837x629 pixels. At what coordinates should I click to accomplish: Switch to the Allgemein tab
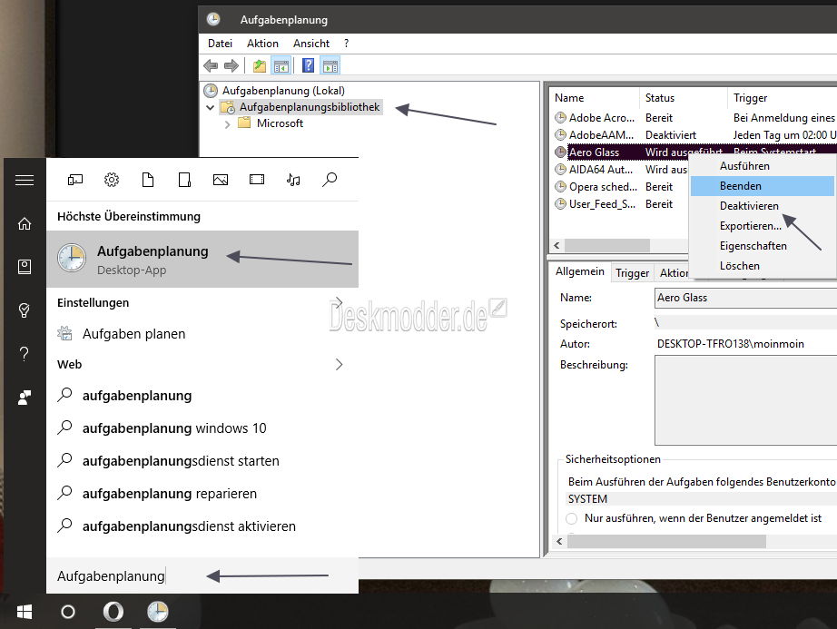coord(580,271)
